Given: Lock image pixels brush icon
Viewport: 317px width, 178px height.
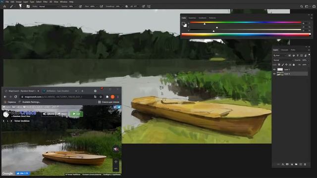Looking at the screenshot, I should 283,65.
